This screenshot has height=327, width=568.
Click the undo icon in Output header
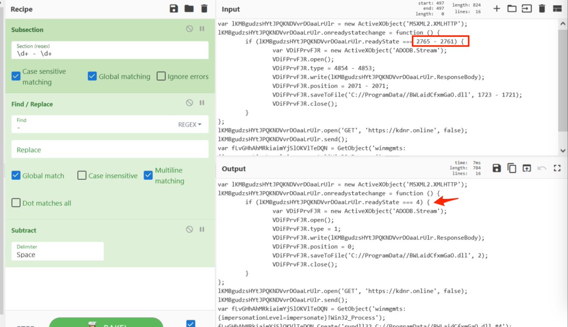point(542,168)
